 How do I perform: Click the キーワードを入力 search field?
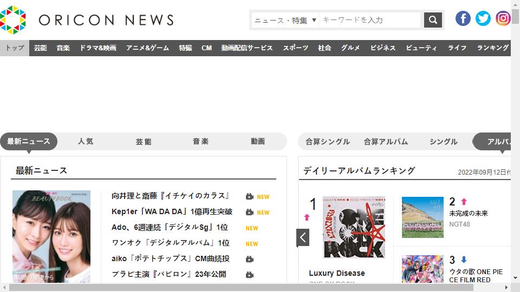[x=370, y=20]
